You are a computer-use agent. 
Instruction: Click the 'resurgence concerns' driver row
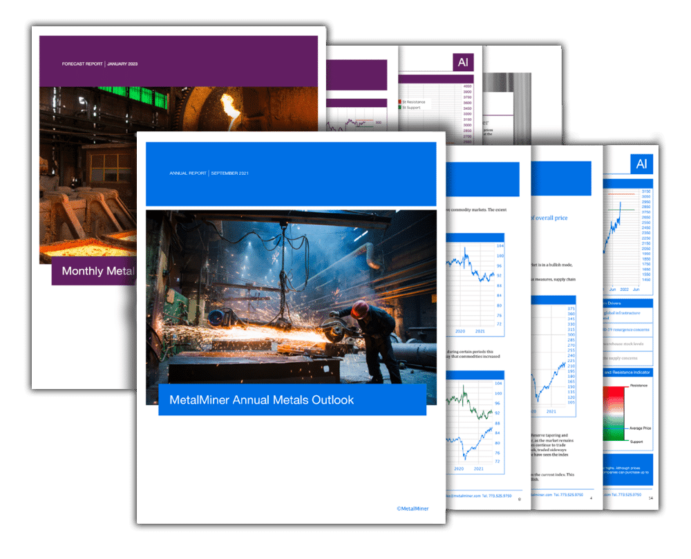click(627, 330)
